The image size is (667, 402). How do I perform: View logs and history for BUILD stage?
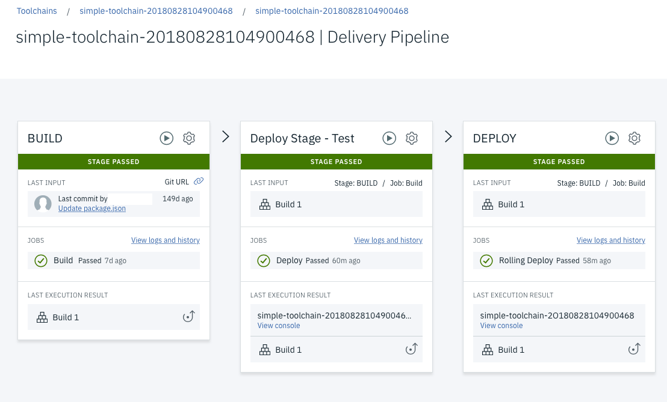166,240
